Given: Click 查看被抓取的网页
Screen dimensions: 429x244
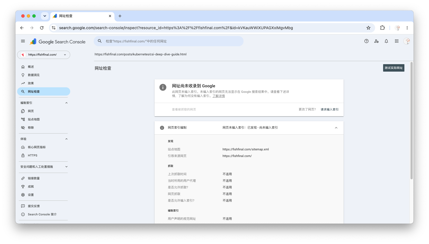Looking at the screenshot, I should pos(184,110).
